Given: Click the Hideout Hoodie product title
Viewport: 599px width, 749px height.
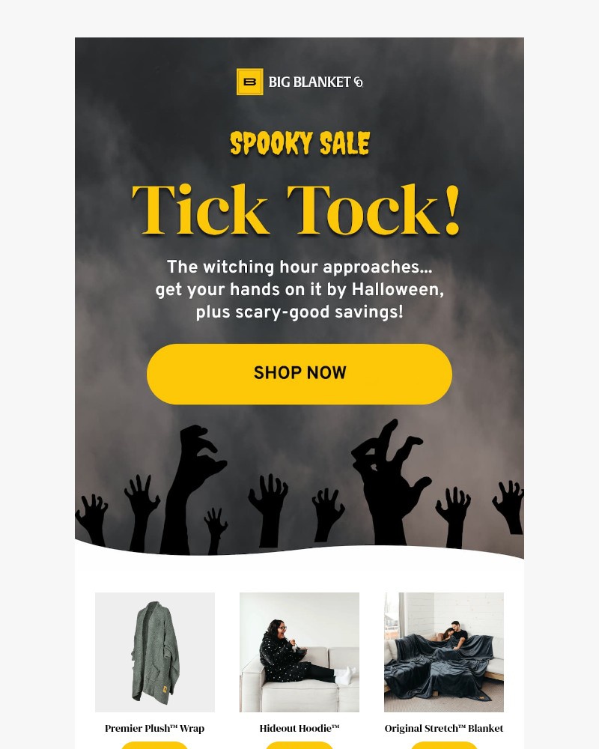Looking at the screenshot, I should [299, 729].
